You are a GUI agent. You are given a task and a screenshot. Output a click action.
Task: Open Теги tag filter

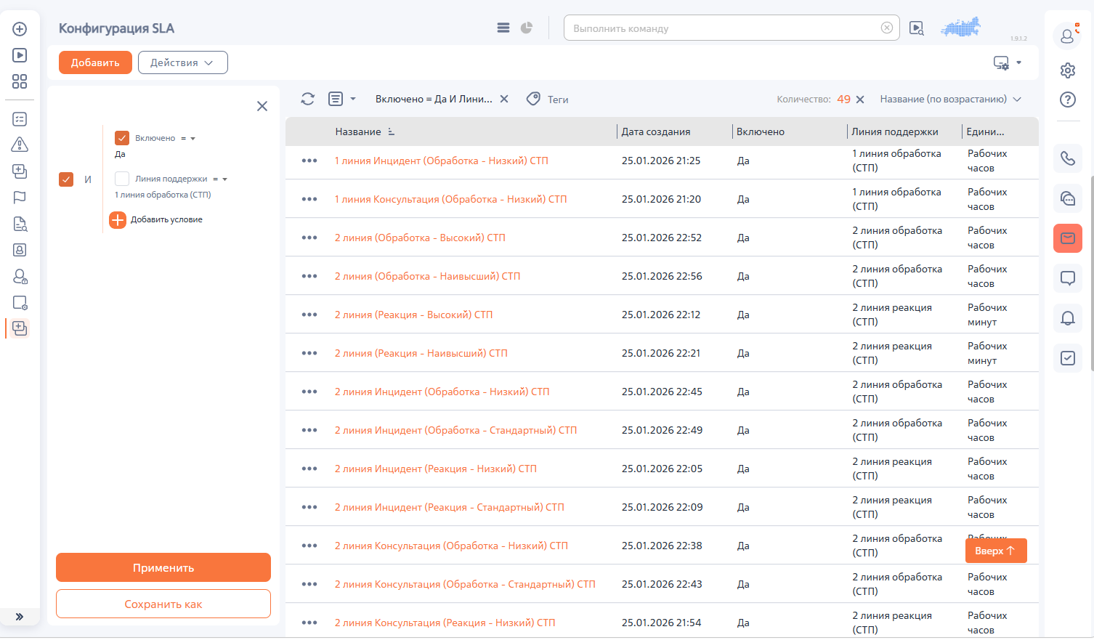coord(548,99)
